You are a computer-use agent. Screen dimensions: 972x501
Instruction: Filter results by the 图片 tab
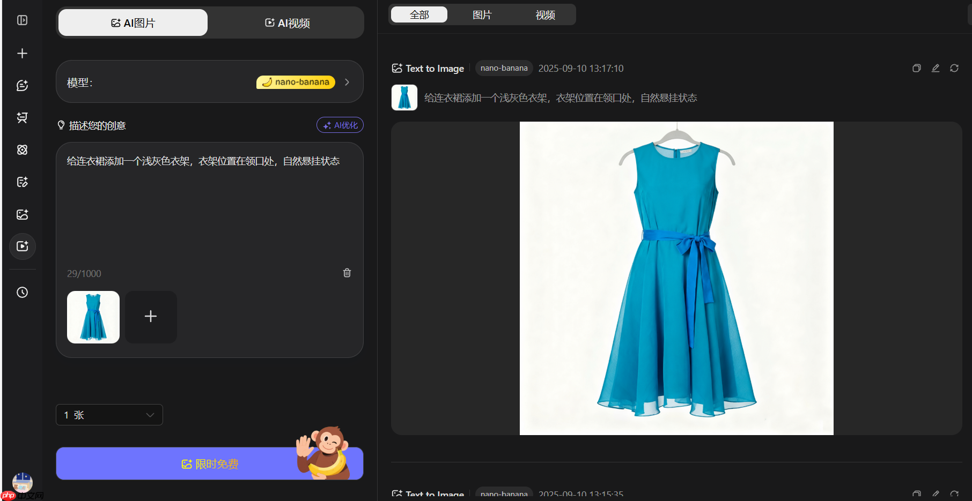(x=482, y=15)
